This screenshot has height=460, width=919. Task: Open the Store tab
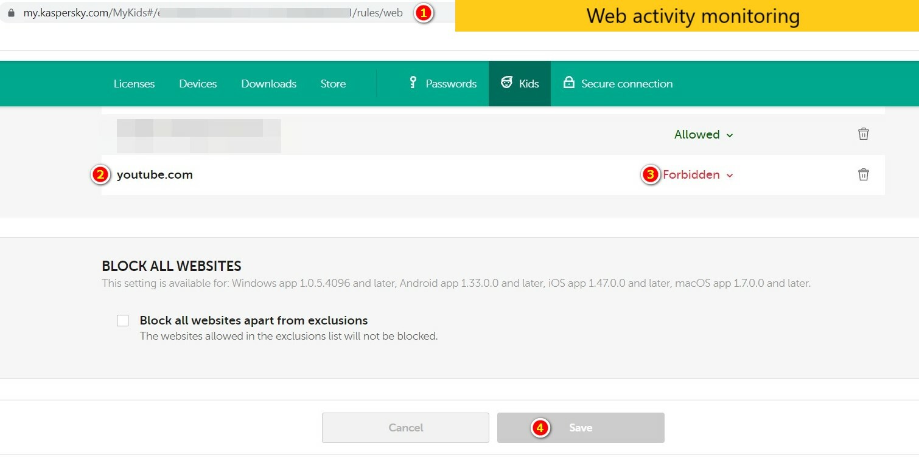tap(333, 84)
